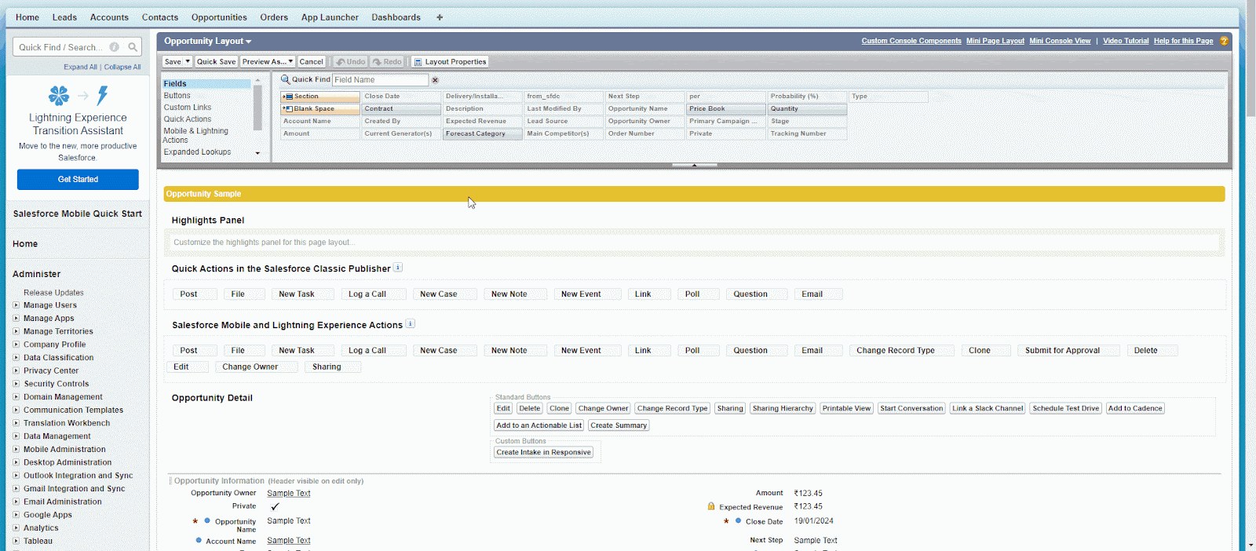Focus the Field Name quick find input

tap(381, 80)
